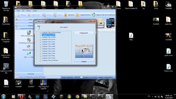Select Foto0497 image on desktop
The height and width of the screenshot is (99, 176).
point(18,84)
